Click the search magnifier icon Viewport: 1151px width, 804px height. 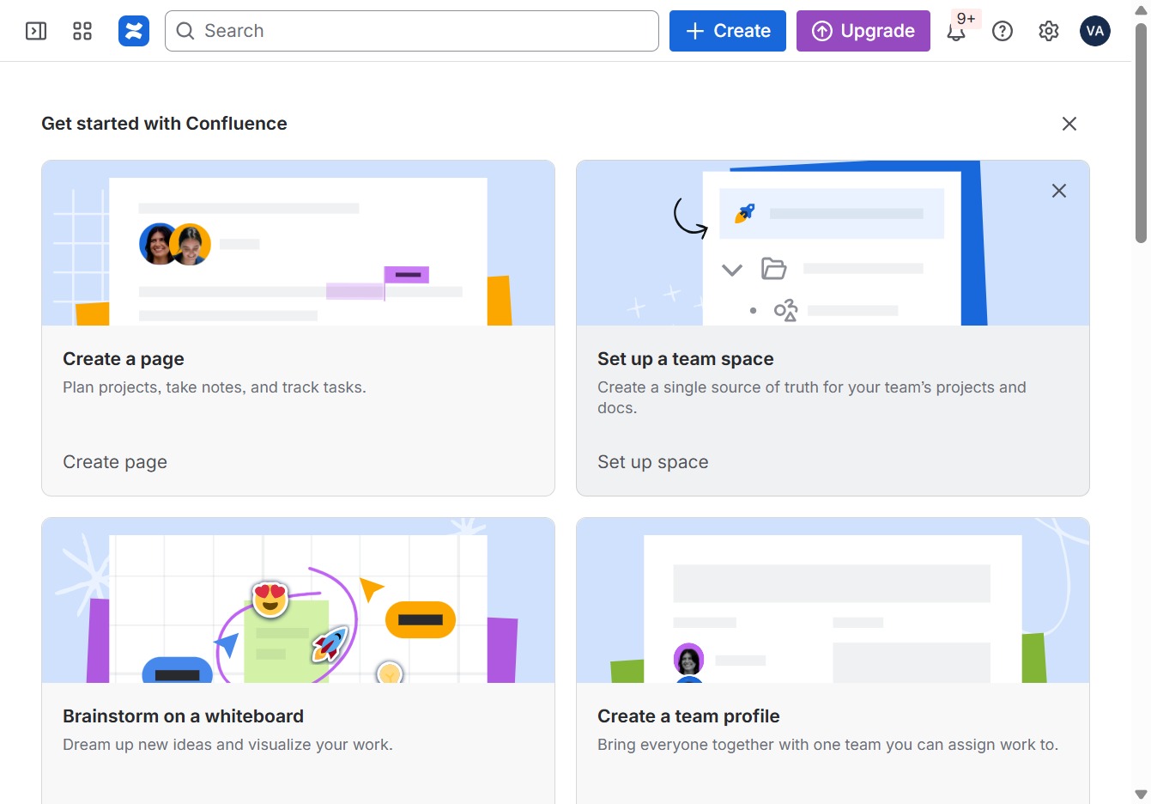[185, 31]
